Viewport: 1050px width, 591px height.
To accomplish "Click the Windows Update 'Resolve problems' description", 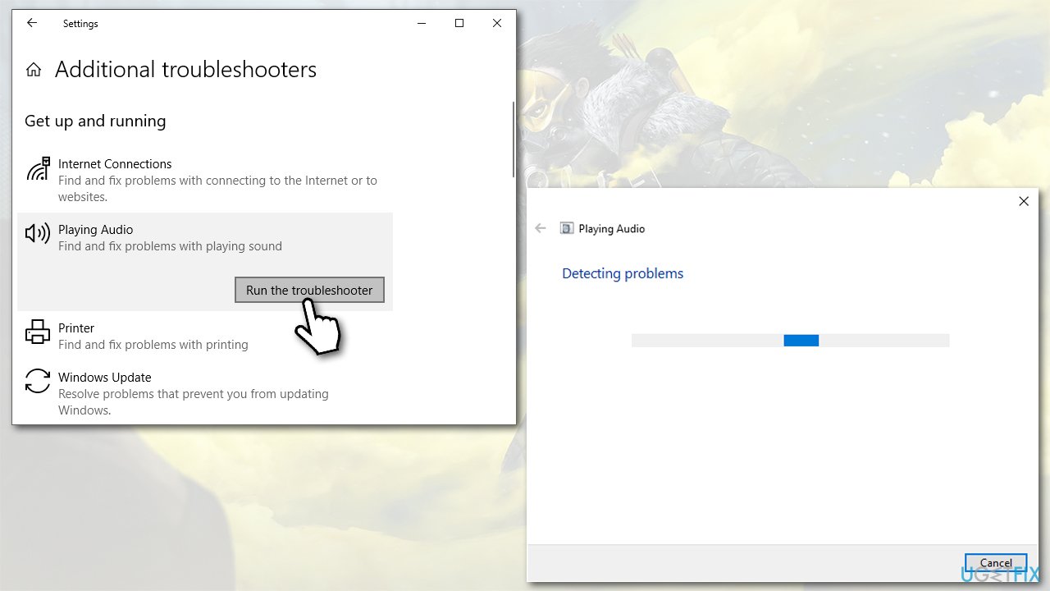I will pyautogui.click(x=194, y=402).
